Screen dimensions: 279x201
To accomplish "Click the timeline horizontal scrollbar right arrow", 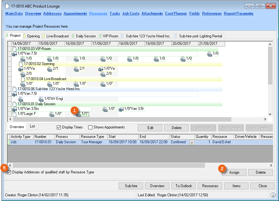I will click(x=265, y=119).
